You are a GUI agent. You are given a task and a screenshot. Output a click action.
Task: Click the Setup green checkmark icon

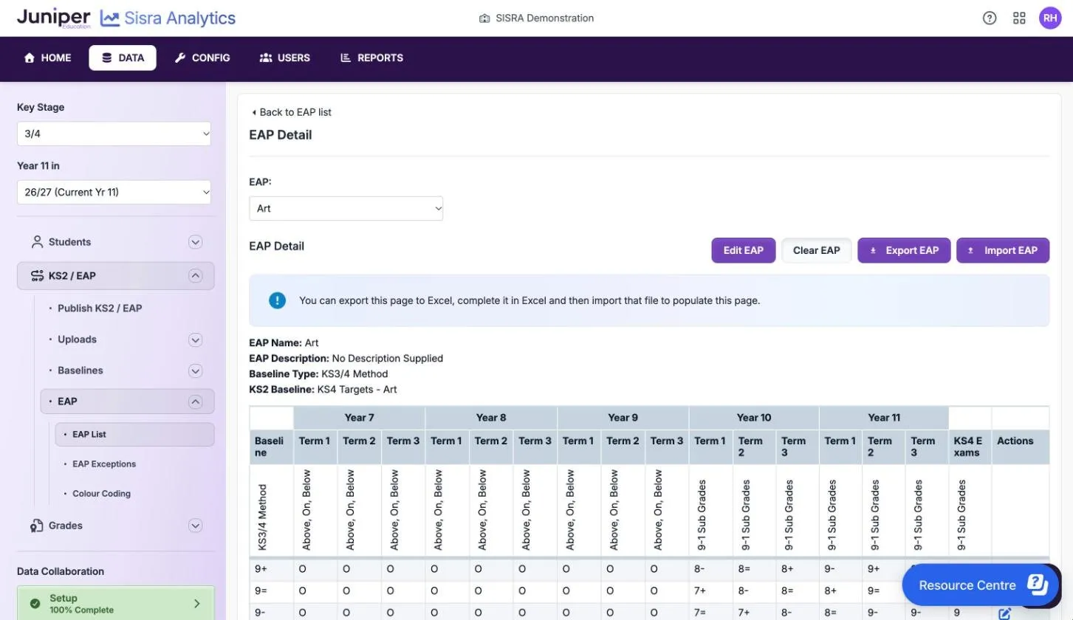[35, 604]
